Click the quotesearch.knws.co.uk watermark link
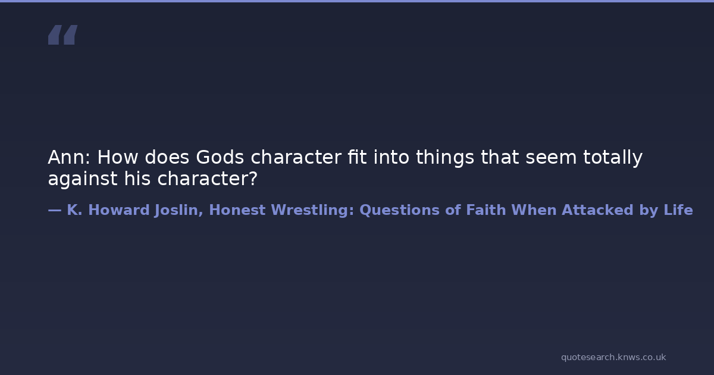Image resolution: width=714 pixels, height=375 pixels. [613, 357]
